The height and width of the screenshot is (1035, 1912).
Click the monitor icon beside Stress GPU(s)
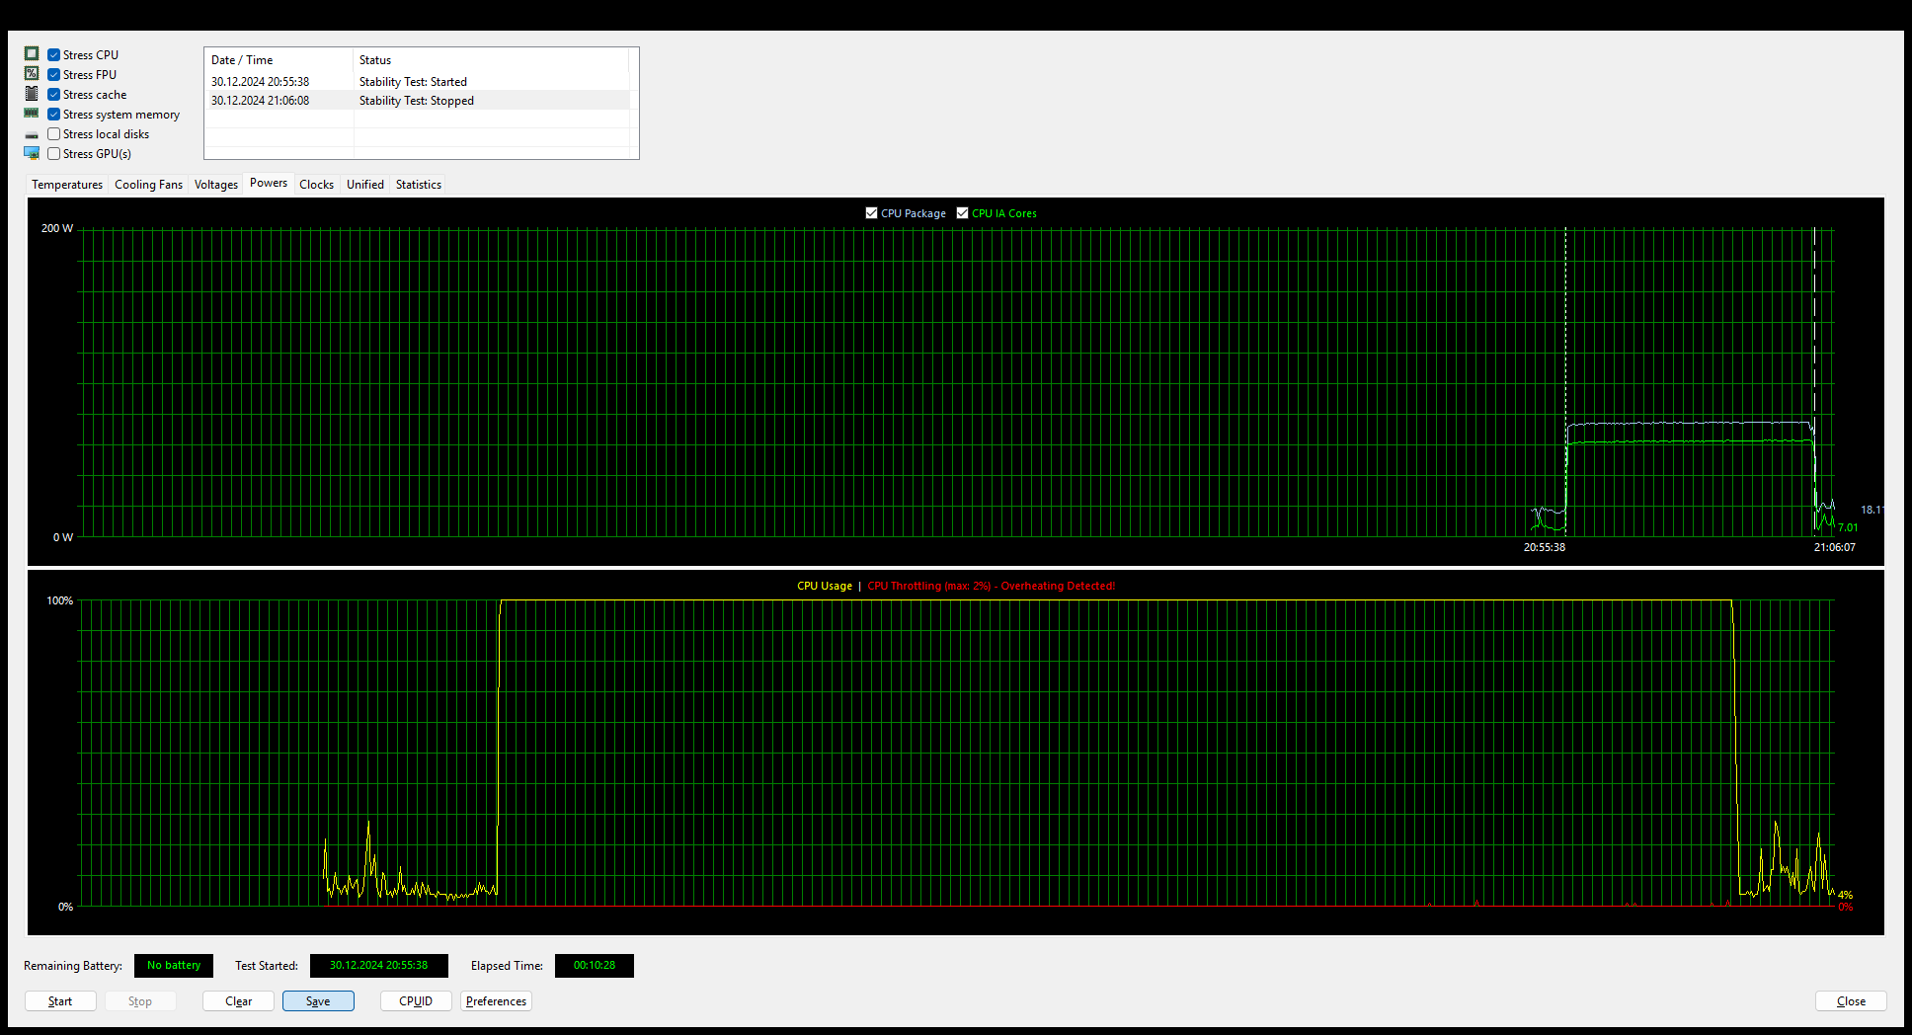pos(32,153)
